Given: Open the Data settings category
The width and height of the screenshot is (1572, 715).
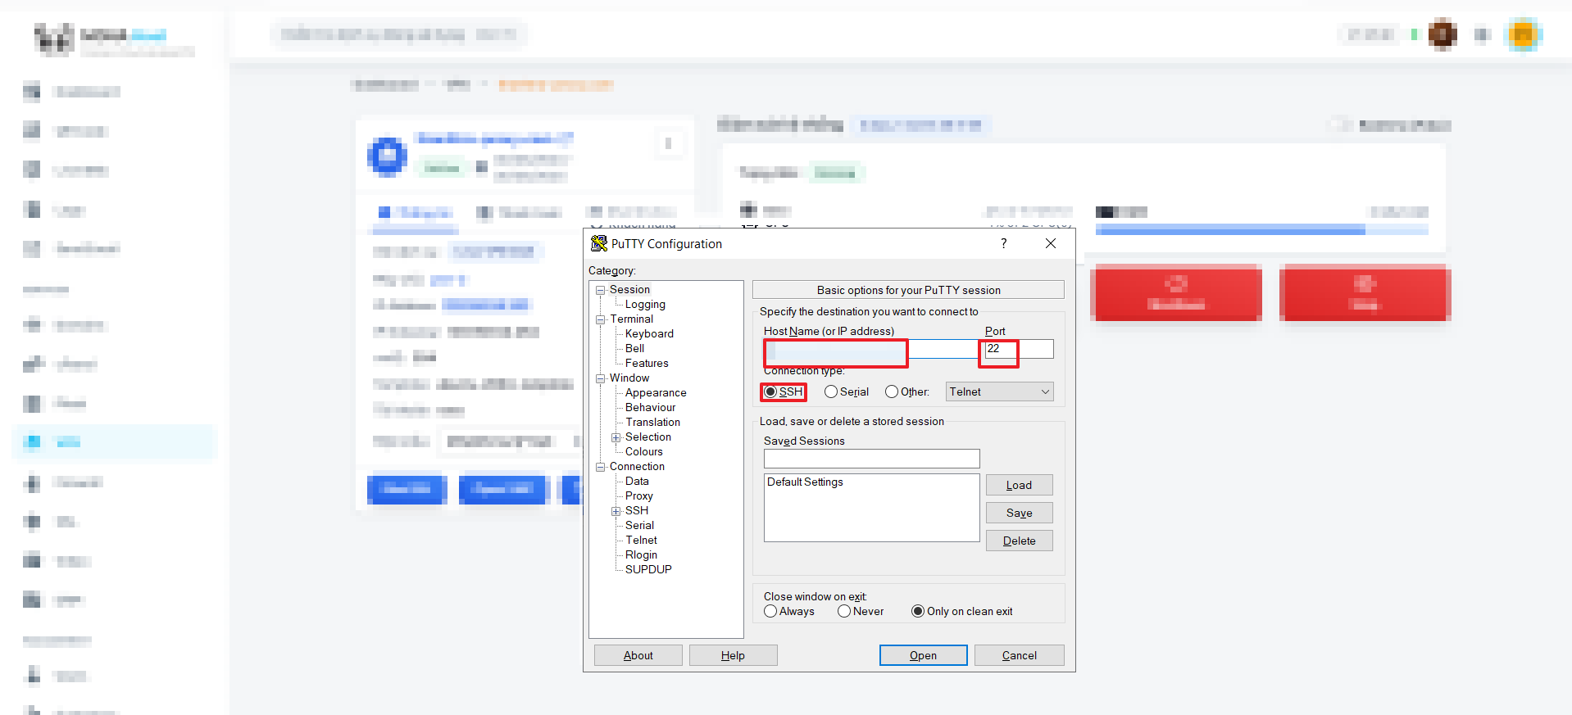Looking at the screenshot, I should coord(637,482).
